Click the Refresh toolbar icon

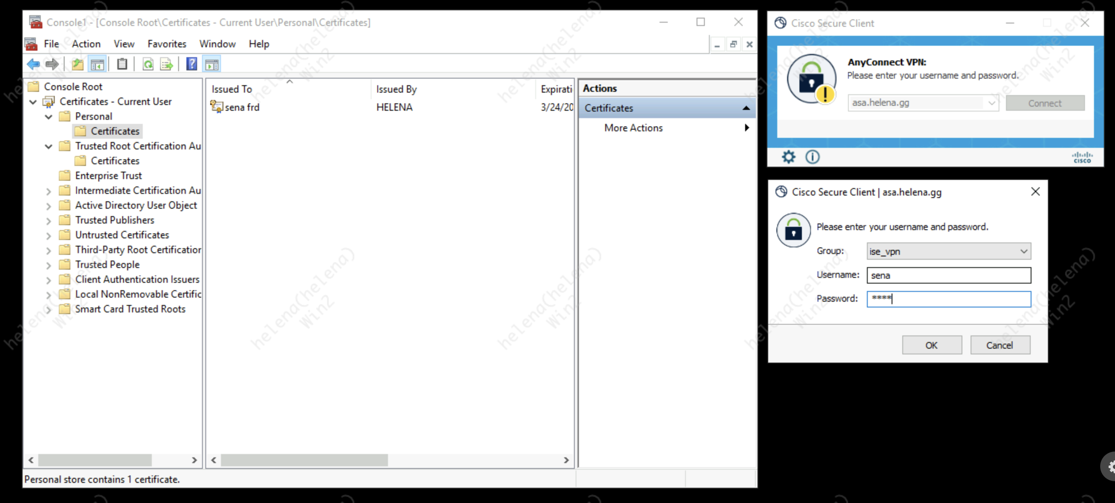tap(148, 65)
